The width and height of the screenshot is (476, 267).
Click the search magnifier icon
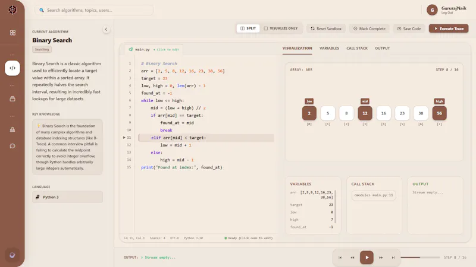(42, 10)
